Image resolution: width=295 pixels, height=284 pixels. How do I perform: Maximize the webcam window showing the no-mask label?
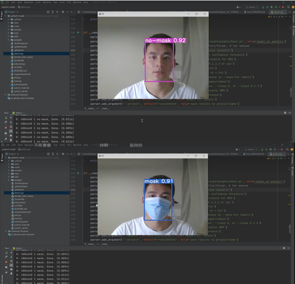click(x=196, y=14)
